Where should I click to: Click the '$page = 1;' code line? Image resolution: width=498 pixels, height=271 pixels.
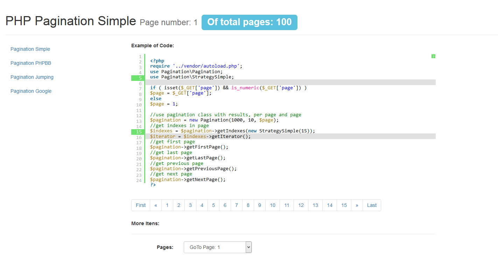click(x=164, y=104)
